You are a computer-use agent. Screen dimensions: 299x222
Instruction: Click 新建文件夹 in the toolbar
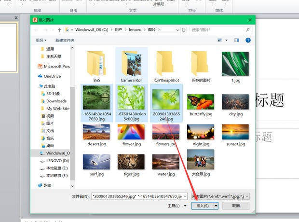pyautogui.click(x=65, y=41)
